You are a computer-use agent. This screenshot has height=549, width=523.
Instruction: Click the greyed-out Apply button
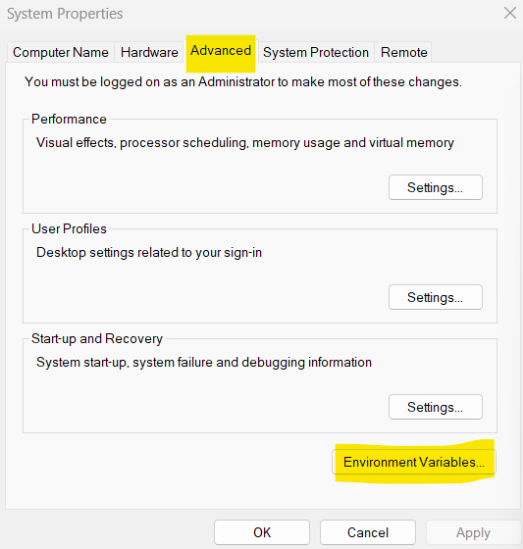(473, 532)
